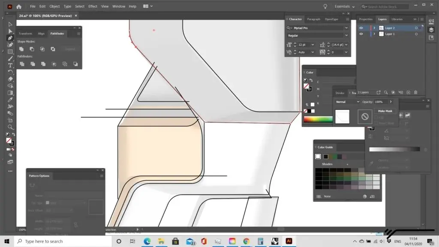Select the Paintbrush tool
The height and width of the screenshot is (247, 439).
click(10, 58)
